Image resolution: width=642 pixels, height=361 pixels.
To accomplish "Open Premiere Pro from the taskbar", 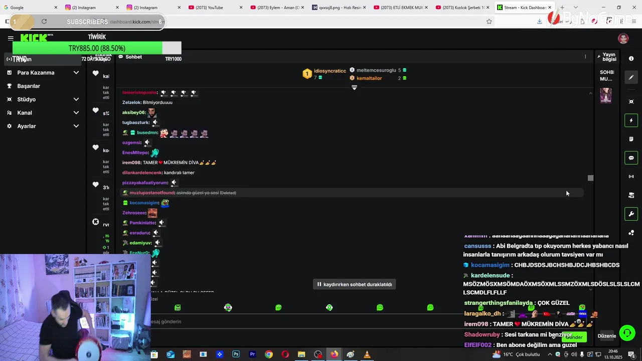I will pyautogui.click(x=252, y=354).
